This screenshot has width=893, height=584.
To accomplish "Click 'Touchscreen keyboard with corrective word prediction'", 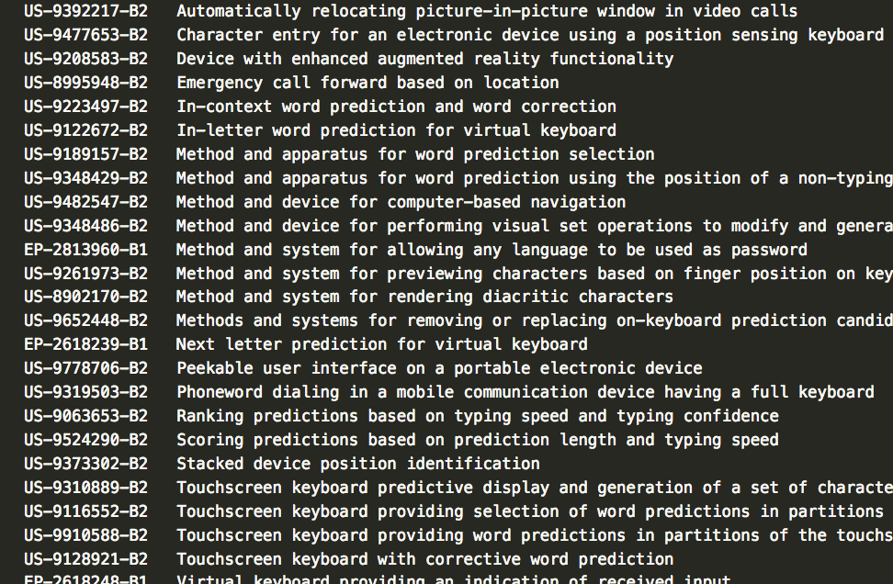I will pos(424,559).
